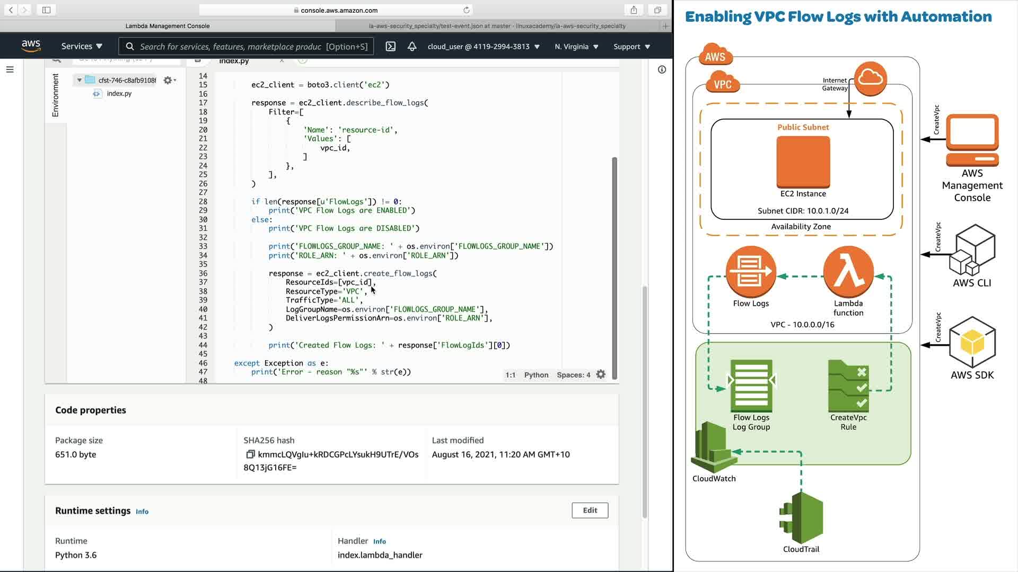Click the Safari share icon
1018x572 pixels.
click(x=634, y=10)
